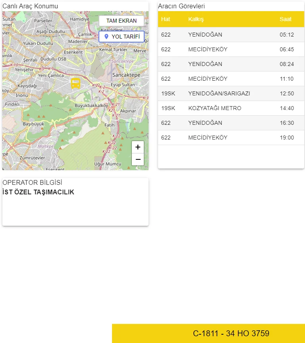Zoom in on the map with plus button

coord(138,147)
